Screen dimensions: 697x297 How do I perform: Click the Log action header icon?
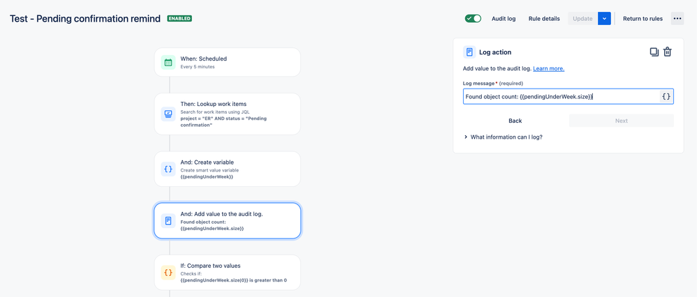(469, 52)
